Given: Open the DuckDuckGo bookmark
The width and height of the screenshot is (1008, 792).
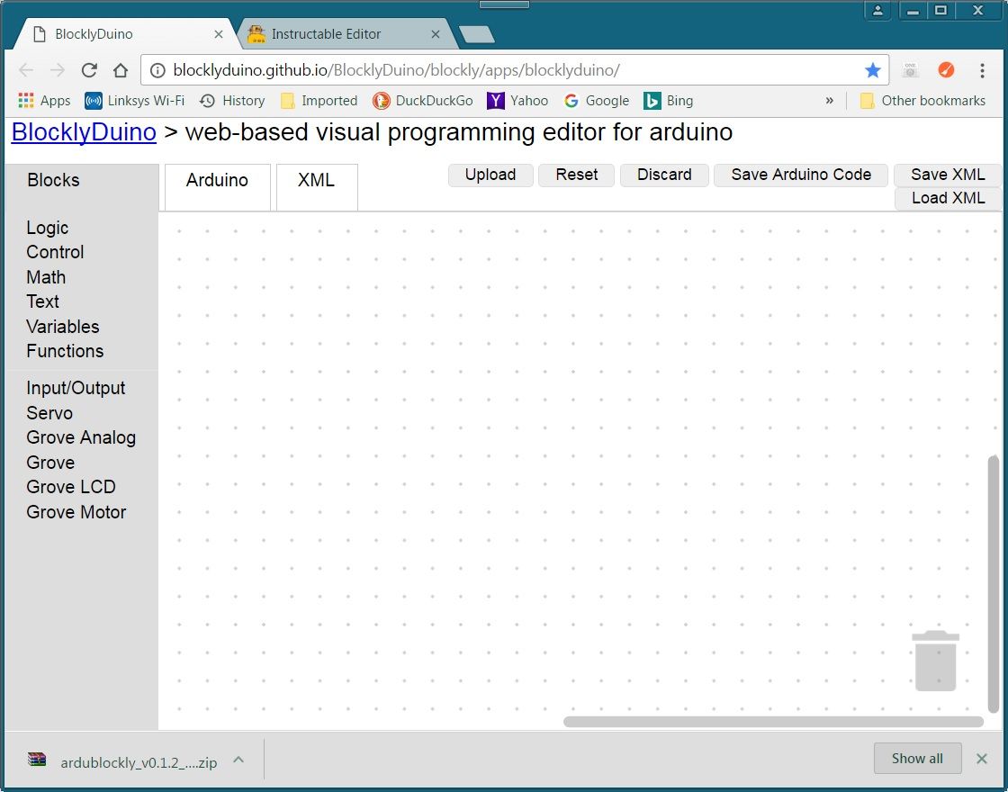Looking at the screenshot, I should [423, 101].
